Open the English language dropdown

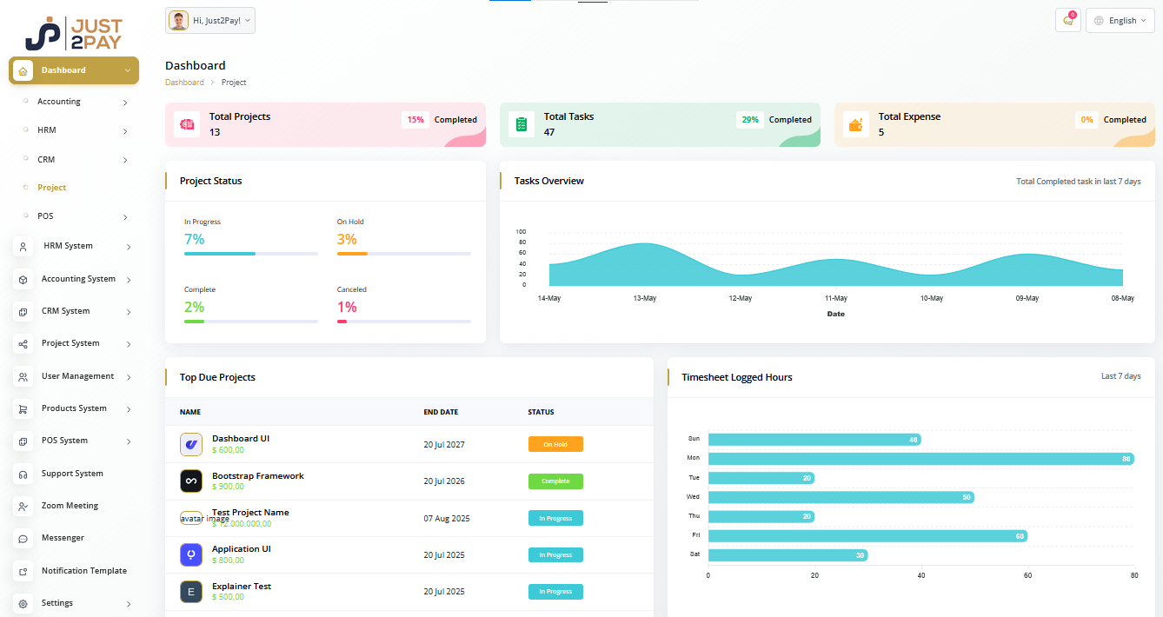[1120, 20]
